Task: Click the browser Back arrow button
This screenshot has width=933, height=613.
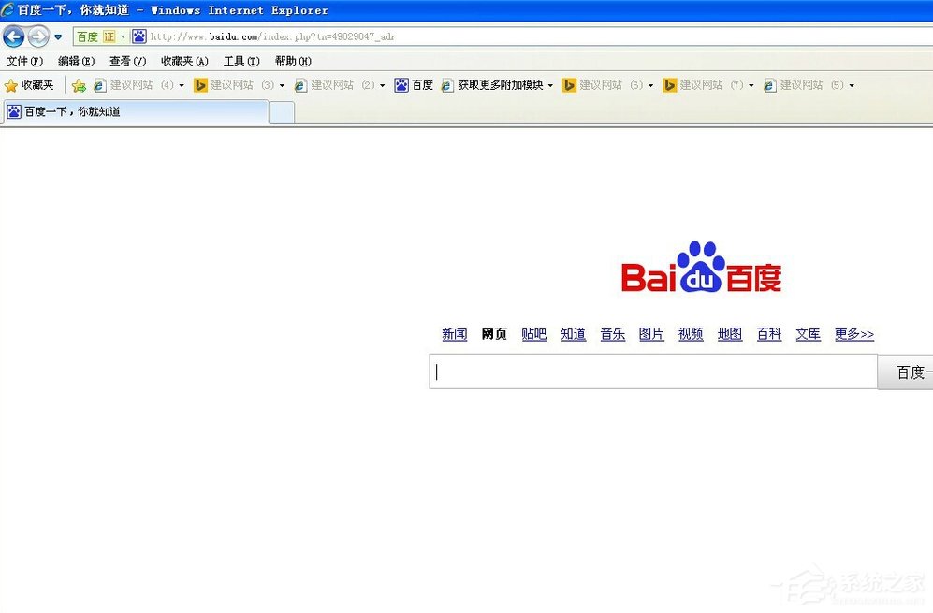Action: [x=13, y=36]
